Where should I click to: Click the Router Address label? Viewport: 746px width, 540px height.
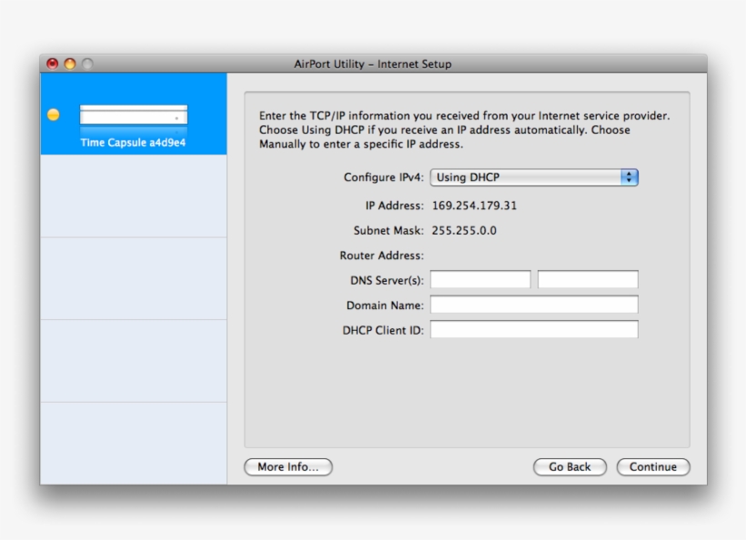383,255
